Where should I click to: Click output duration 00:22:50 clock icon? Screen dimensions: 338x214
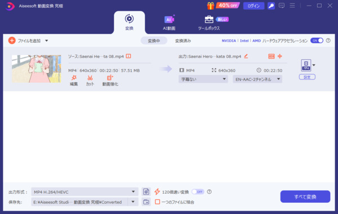pos(259,70)
